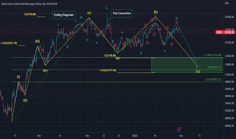Click the blue iv wave label
The width and height of the screenshot is (236, 139).
point(87,40)
